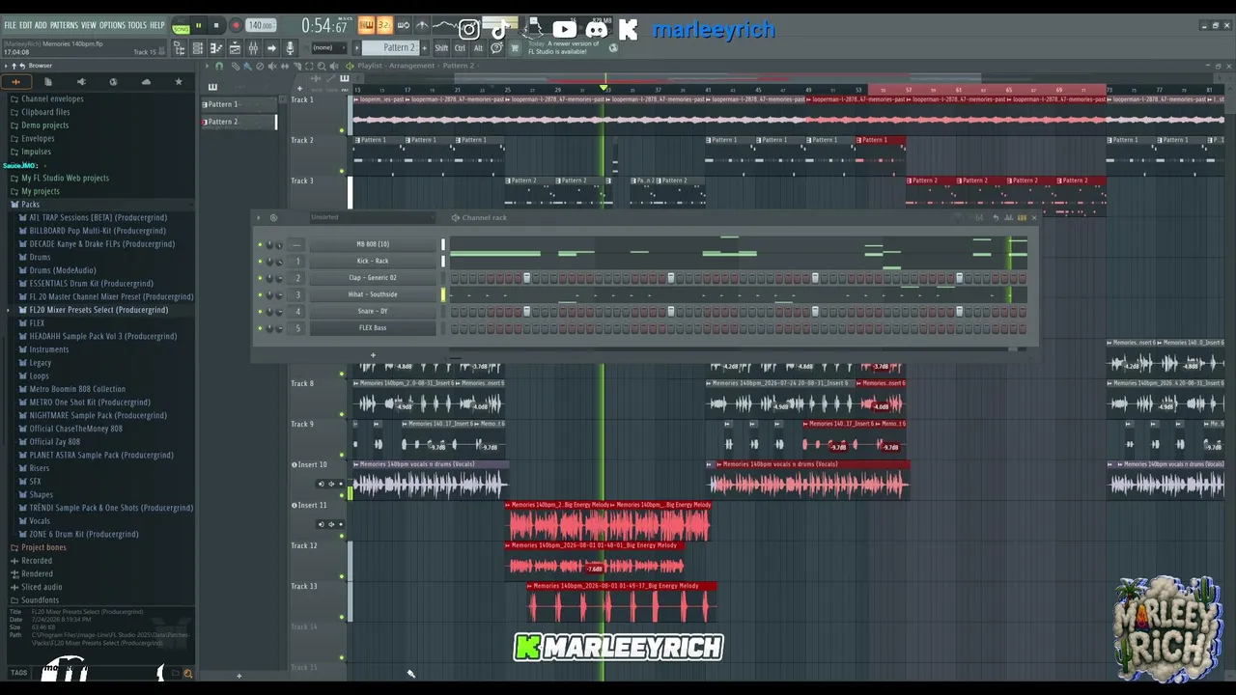Open the Channel rack graph editor icon

[x=1009, y=218]
